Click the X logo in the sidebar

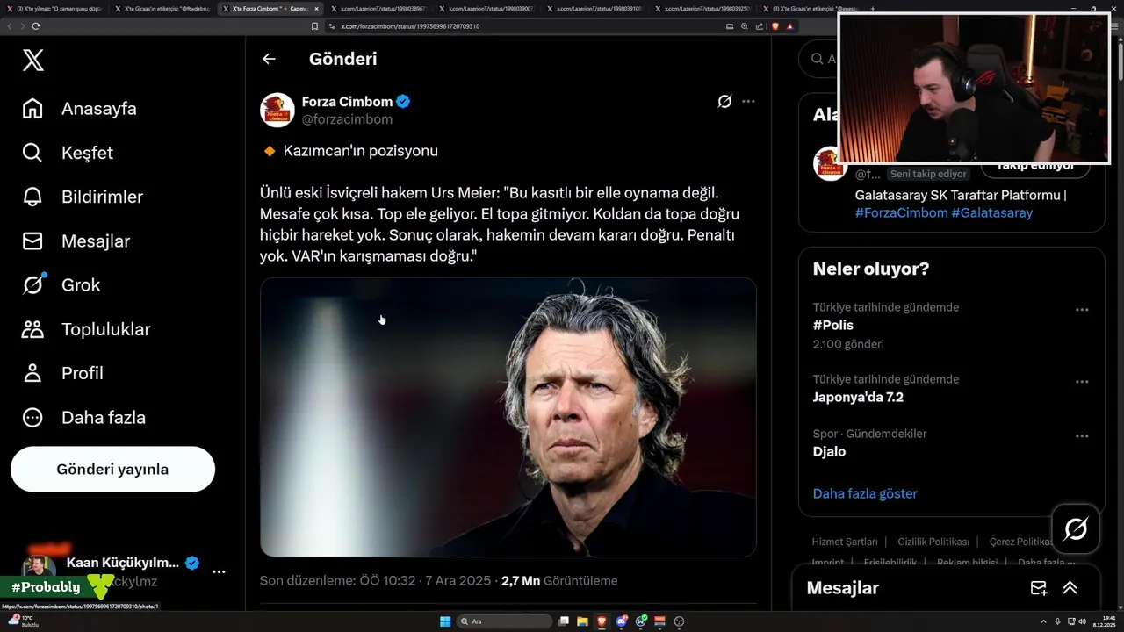tap(32, 60)
